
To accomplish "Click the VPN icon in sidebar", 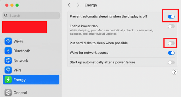I will pyautogui.click(x=8, y=70).
